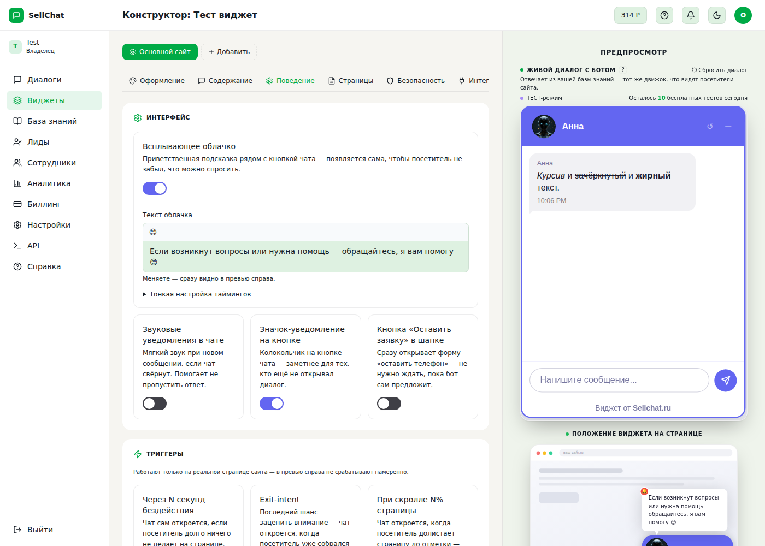
Task: Switch to Безопасность tab
Action: pyautogui.click(x=416, y=81)
